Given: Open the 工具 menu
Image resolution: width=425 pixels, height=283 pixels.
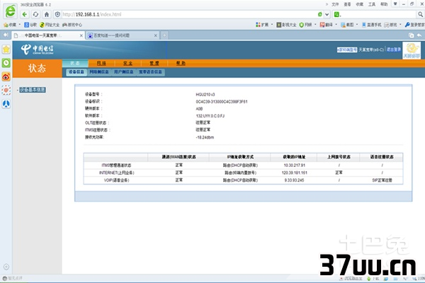Looking at the screenshot, I should [372, 4].
